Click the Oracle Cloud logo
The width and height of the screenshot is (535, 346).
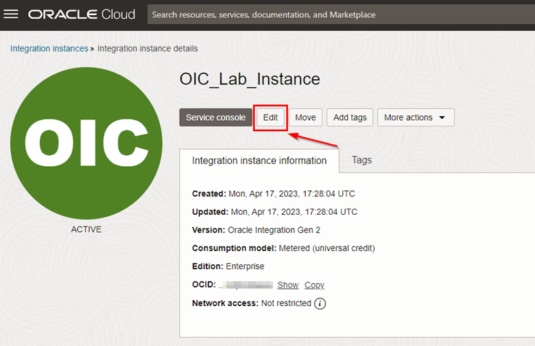pyautogui.click(x=82, y=14)
